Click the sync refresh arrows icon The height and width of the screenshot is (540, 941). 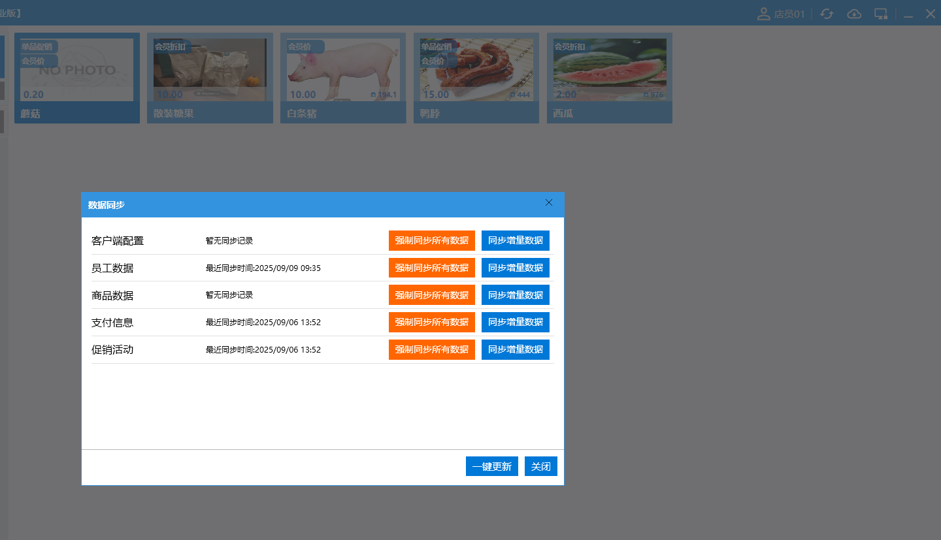point(827,14)
